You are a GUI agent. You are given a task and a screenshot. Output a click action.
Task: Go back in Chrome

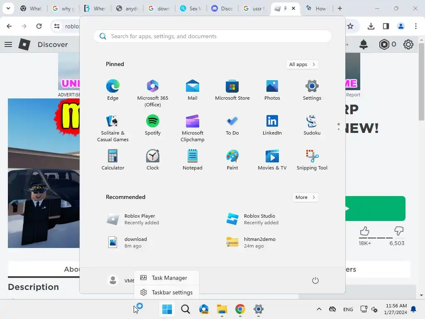[x=9, y=26]
